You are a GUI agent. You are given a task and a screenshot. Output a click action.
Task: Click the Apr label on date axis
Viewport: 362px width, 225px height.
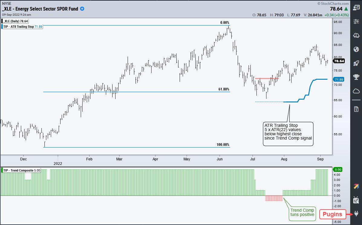[155, 159]
